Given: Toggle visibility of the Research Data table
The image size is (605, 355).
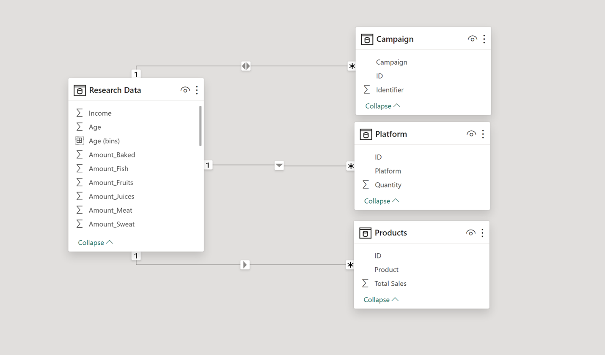Looking at the screenshot, I should tap(185, 90).
